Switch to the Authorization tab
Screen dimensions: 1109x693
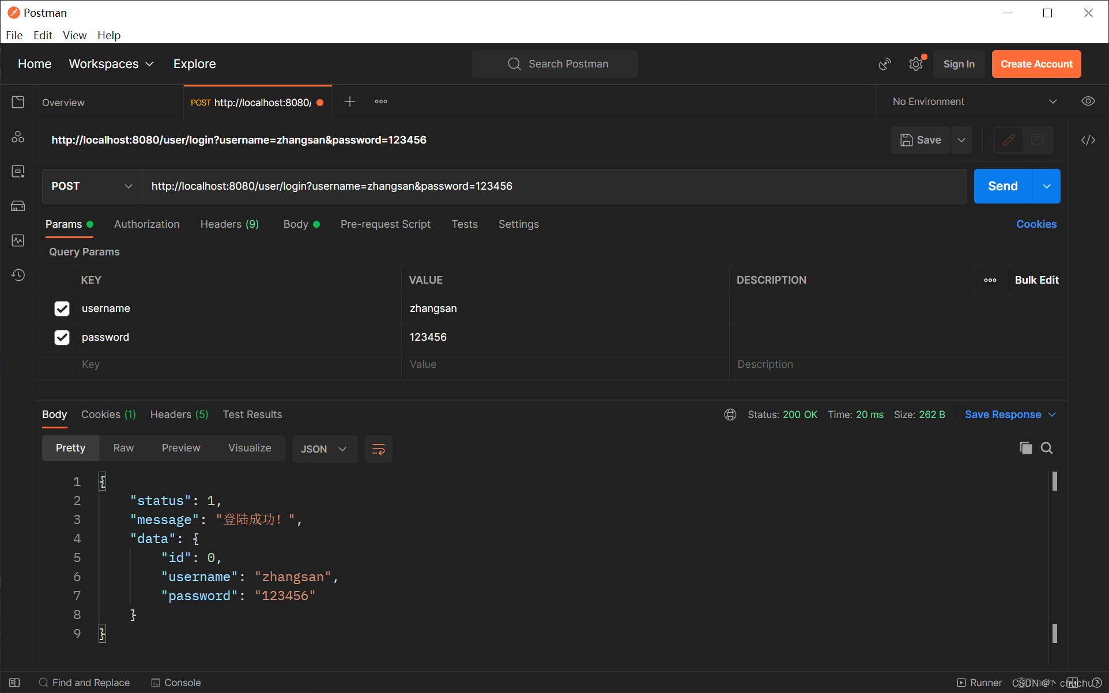point(146,224)
